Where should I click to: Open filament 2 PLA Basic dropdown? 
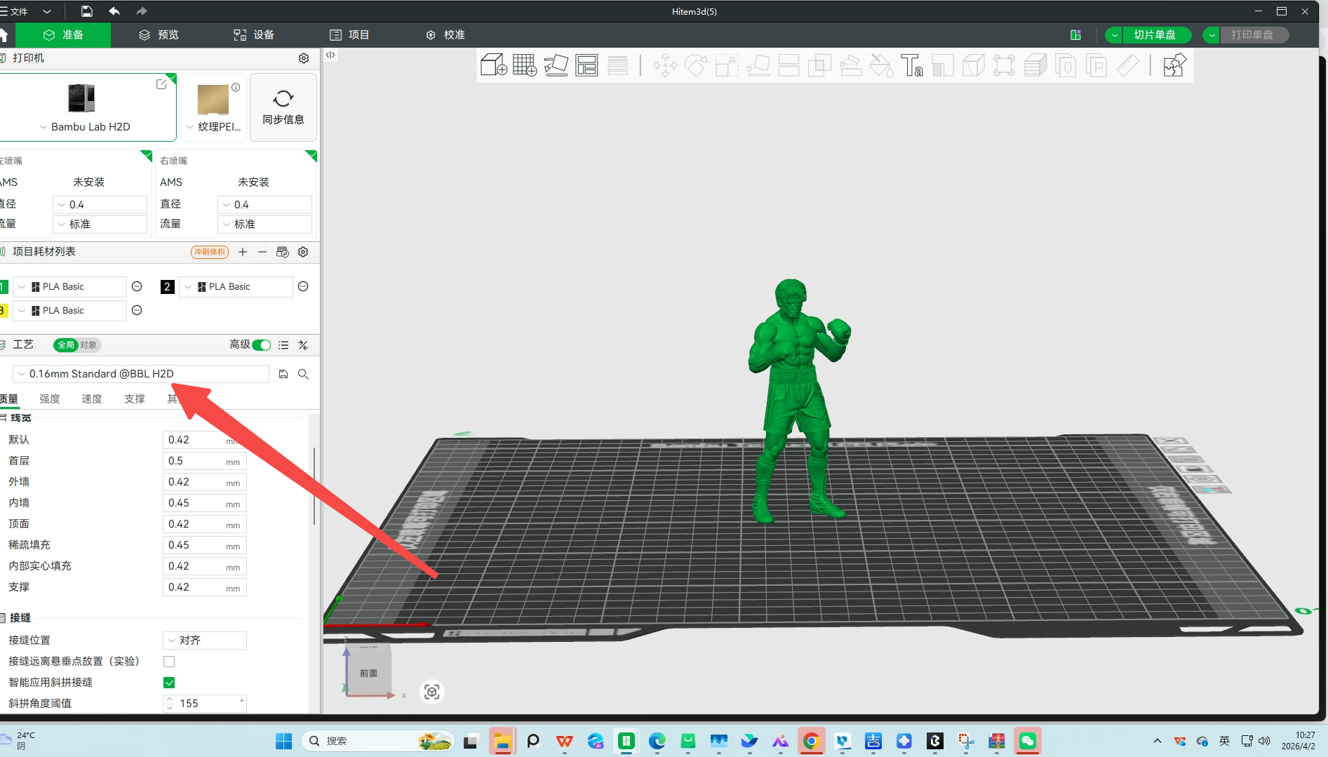pyautogui.click(x=236, y=287)
